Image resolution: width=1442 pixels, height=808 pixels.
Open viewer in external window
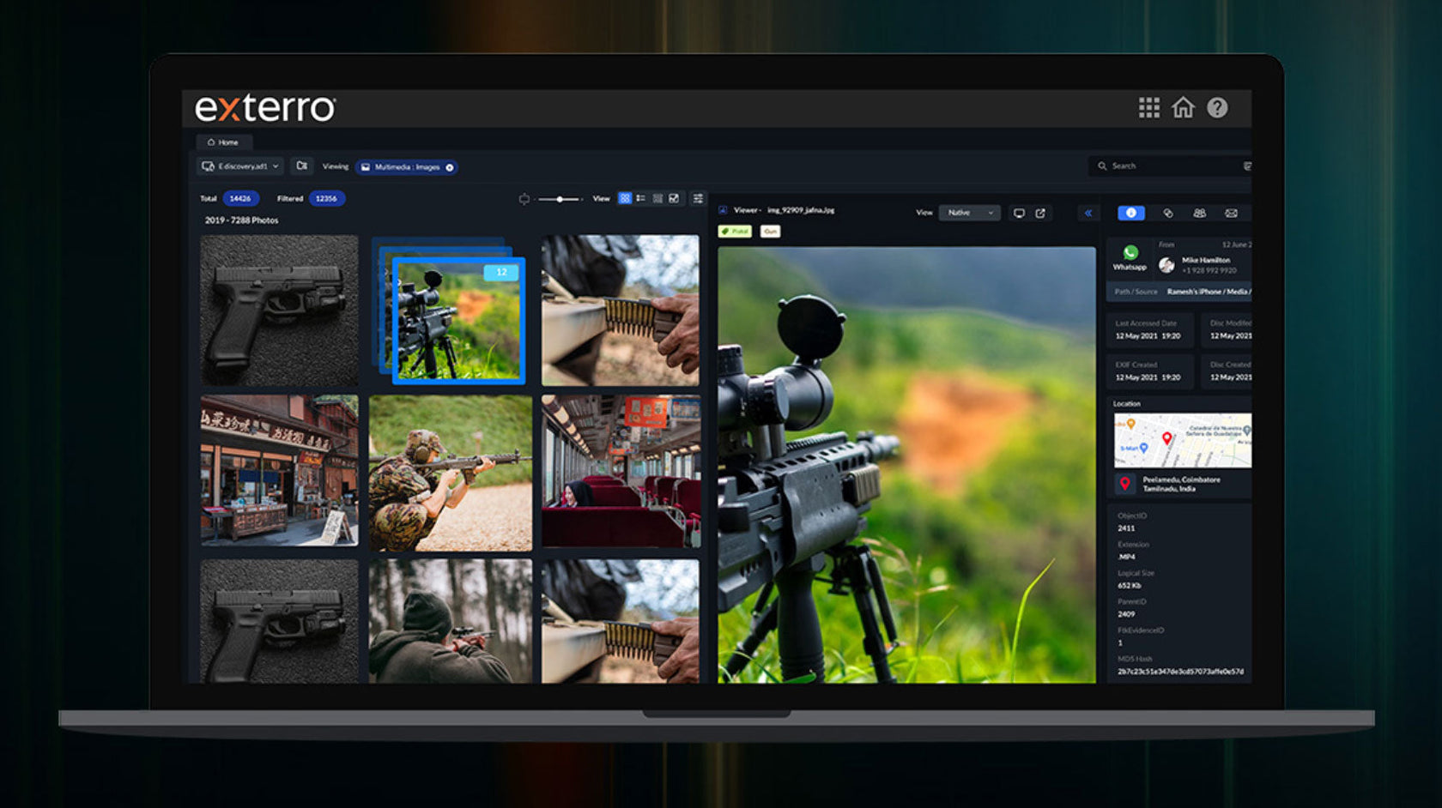tap(1040, 214)
